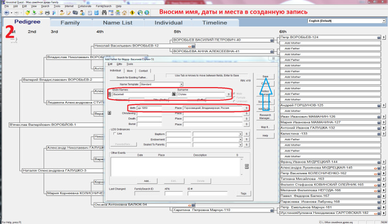Click the Add... button under Other Events
Screen dimensions: 388x224
(x=147, y=181)
